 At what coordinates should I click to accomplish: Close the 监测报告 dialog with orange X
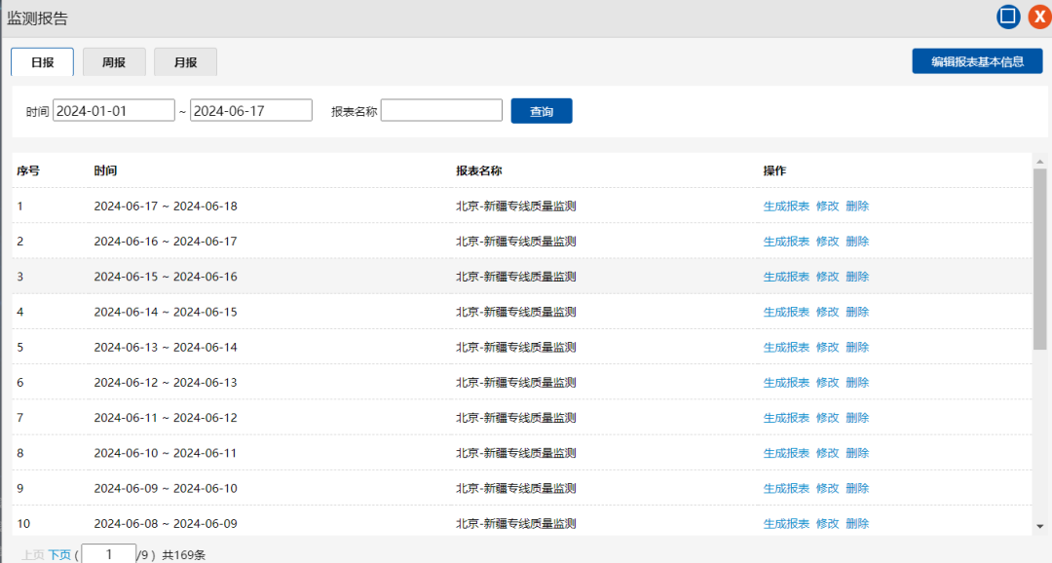click(1039, 17)
